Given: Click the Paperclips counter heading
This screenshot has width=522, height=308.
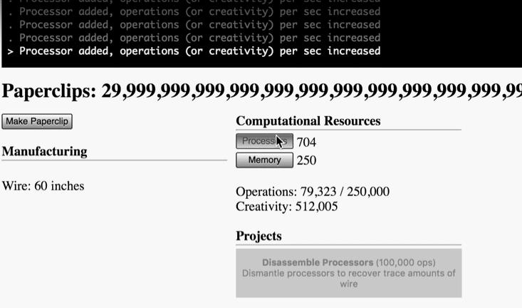Looking at the screenshot, I should coord(50,91).
